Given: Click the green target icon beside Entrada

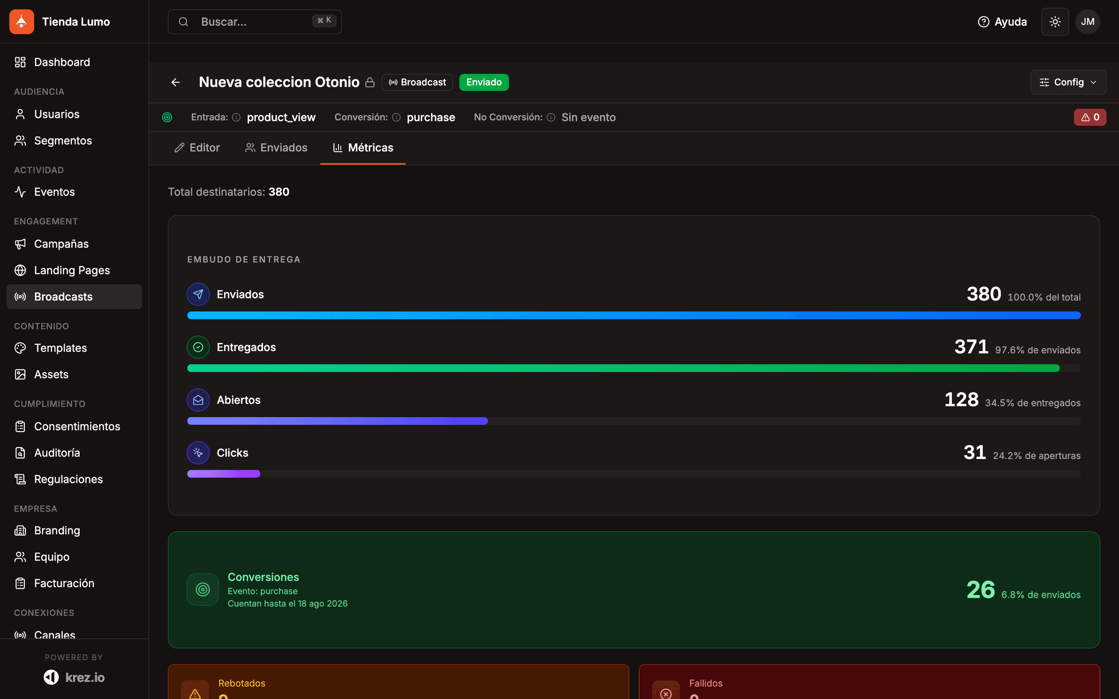Looking at the screenshot, I should (167, 118).
